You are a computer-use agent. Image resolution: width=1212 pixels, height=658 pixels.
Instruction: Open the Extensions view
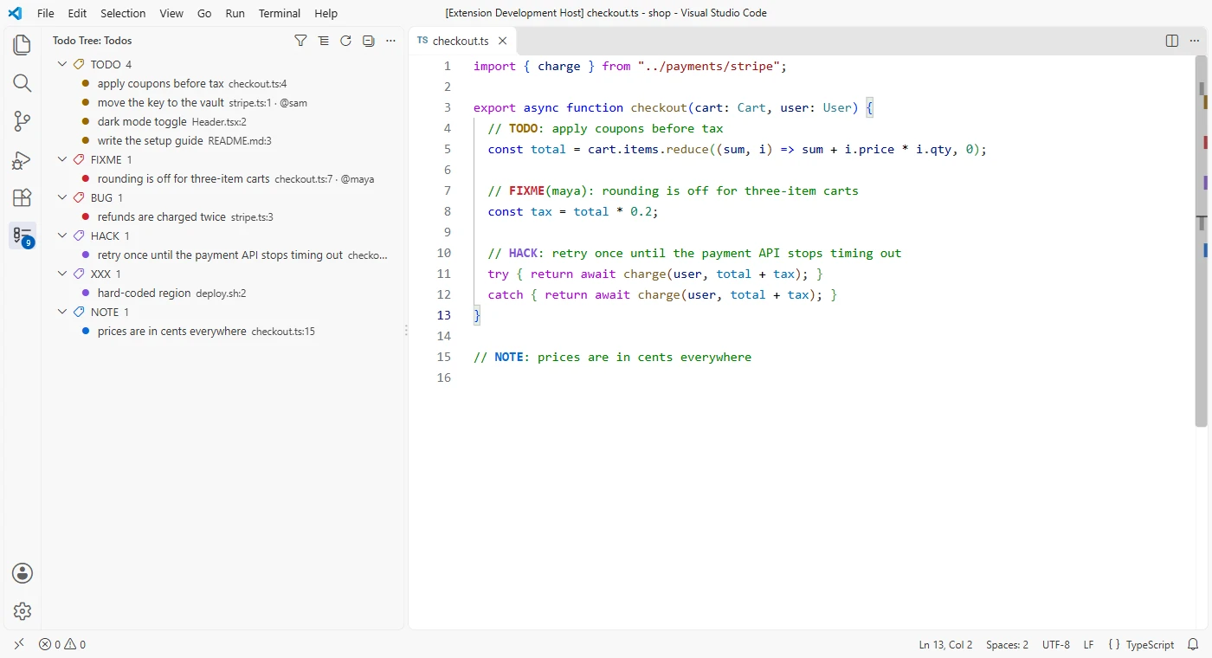tap(23, 198)
